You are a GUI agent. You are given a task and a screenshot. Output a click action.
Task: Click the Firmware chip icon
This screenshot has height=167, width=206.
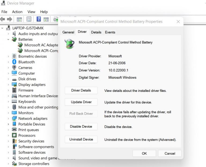click(x=14, y=90)
